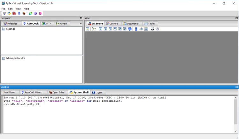Click the save scene floppy disk icon

[x=152, y=29]
